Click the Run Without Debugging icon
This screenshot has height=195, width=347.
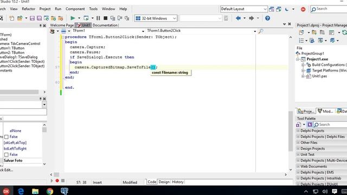click(x=86, y=18)
